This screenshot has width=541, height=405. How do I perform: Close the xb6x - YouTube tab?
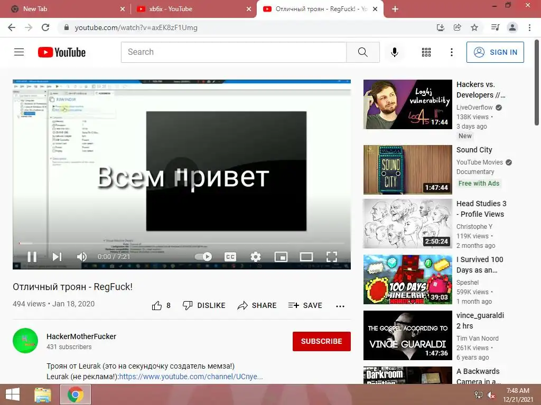pyautogui.click(x=249, y=9)
